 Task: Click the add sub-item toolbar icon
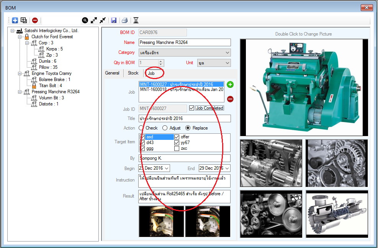pos(24,20)
